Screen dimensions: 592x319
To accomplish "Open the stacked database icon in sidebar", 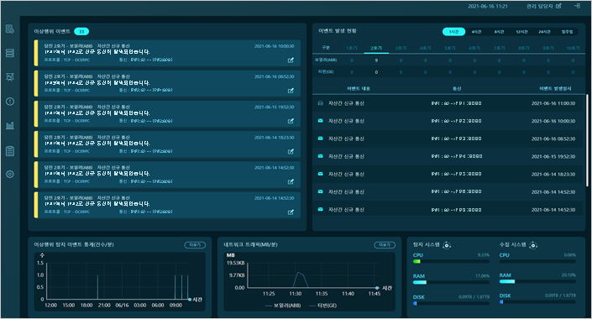I will [x=10, y=53].
